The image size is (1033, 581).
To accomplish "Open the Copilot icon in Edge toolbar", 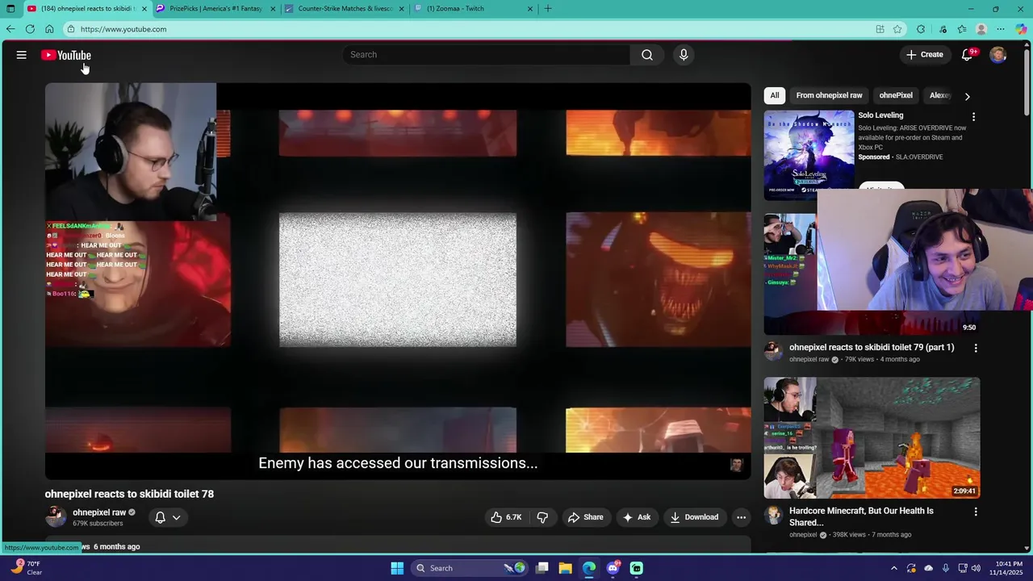I will coord(1022,29).
